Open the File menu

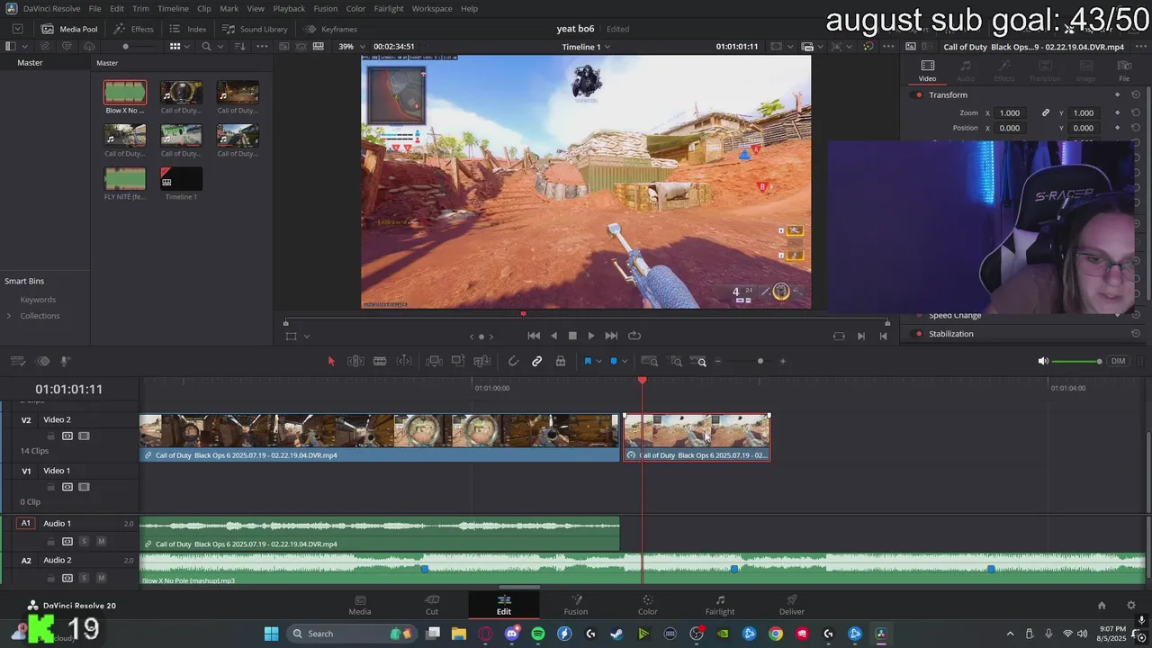94,8
